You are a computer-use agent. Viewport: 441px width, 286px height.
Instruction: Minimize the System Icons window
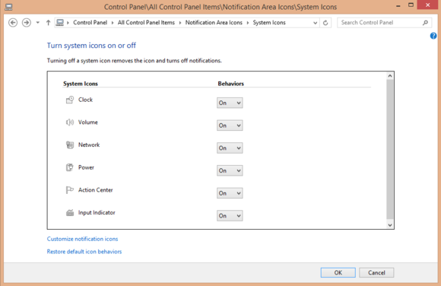[x=398, y=5]
